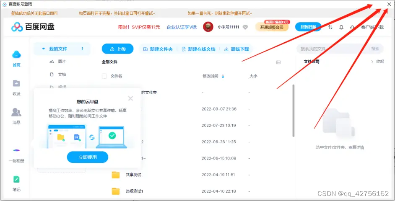The width and height of the screenshot is (395, 201).
Task: Click the diamond membership badge icon
Action: [x=245, y=27]
